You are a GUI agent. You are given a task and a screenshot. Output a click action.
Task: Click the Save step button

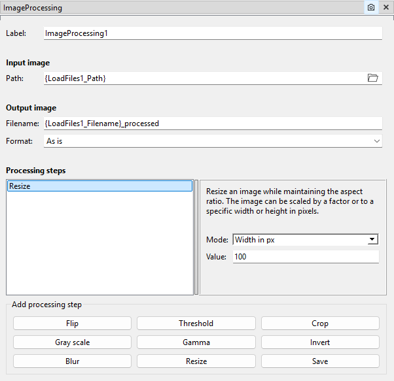320,361
